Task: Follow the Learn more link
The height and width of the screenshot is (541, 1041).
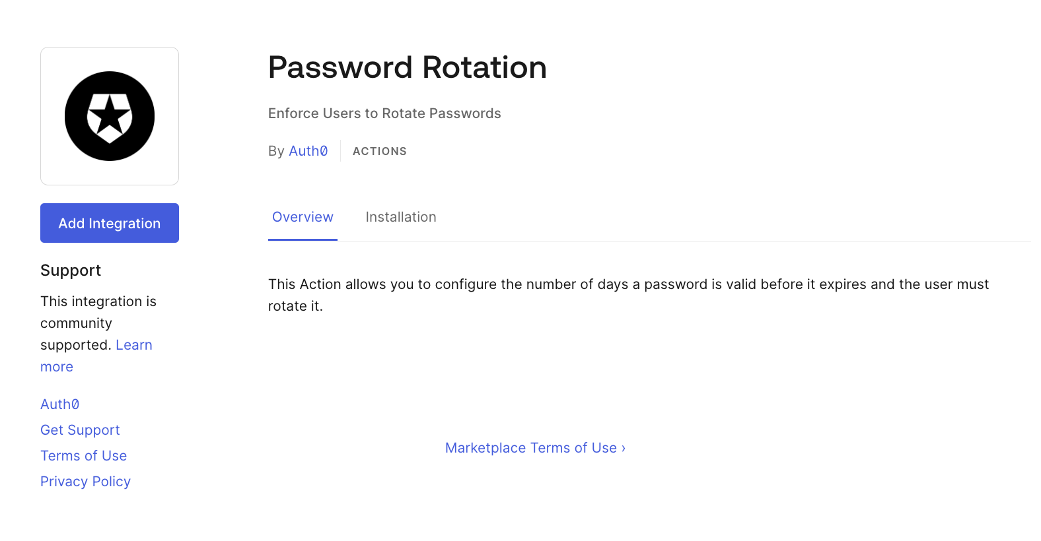Action: point(133,345)
